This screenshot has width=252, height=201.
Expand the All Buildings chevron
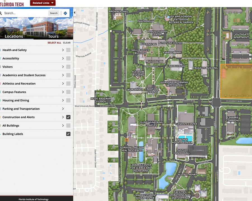coord(63,125)
